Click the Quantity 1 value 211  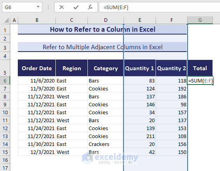pyautogui.click(x=140, y=136)
